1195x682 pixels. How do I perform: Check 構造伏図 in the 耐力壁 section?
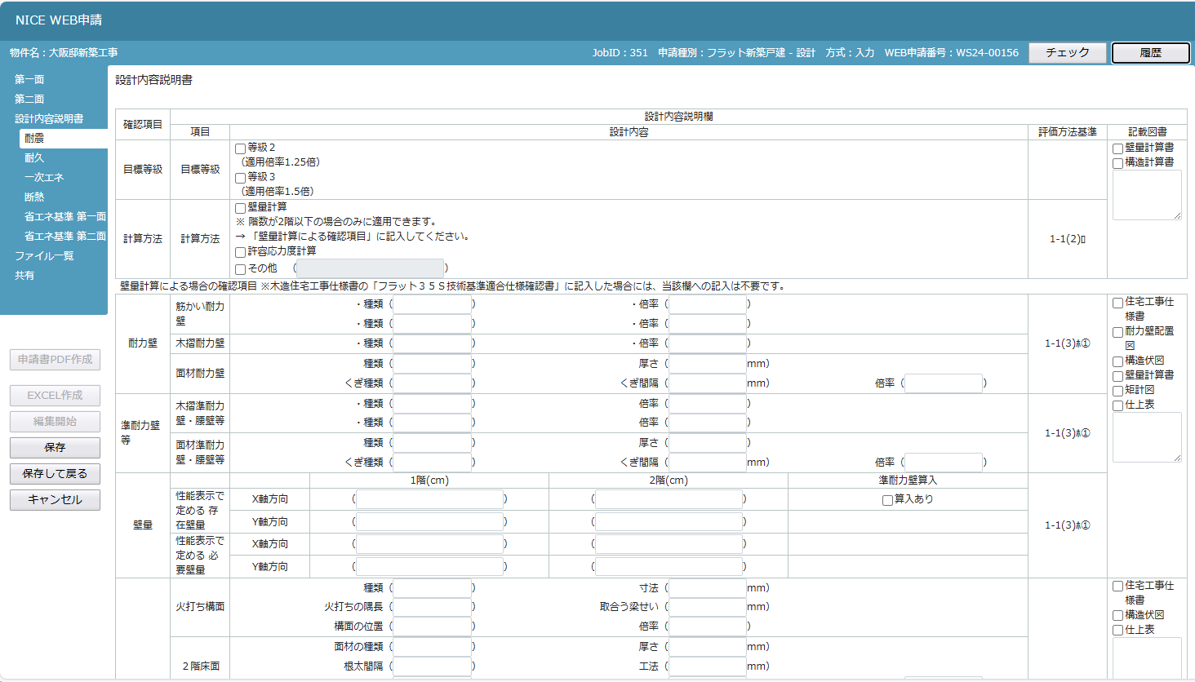(x=1118, y=361)
